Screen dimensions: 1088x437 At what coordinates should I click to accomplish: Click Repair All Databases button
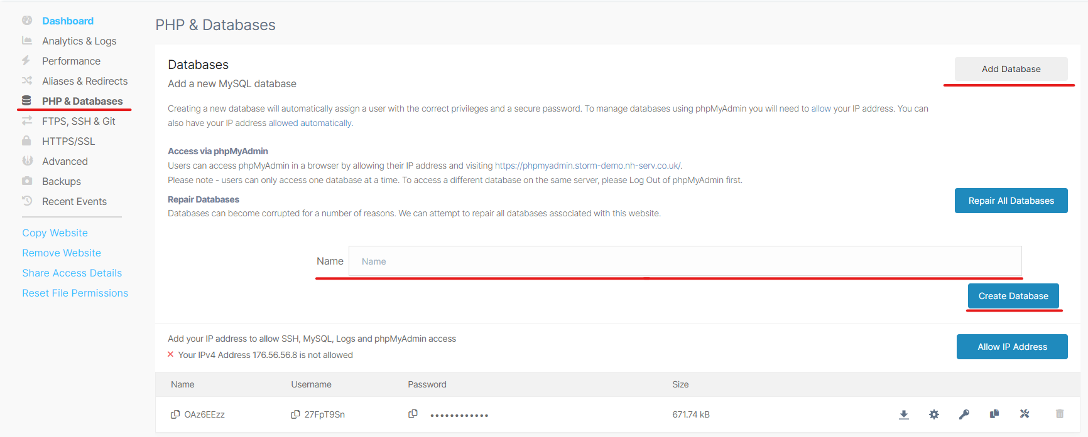pos(1011,201)
